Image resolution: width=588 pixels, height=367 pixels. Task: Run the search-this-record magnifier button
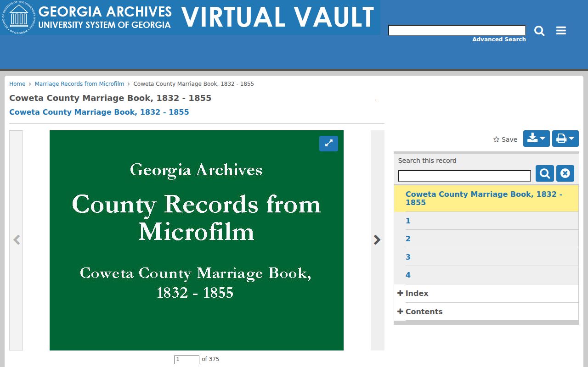tap(545, 173)
